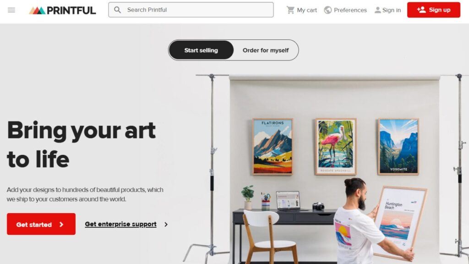The image size is (469, 264).
Task: Click the Get started button
Action: click(x=41, y=224)
